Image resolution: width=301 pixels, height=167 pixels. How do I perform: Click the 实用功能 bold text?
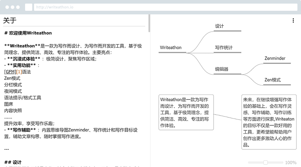coord(21,65)
